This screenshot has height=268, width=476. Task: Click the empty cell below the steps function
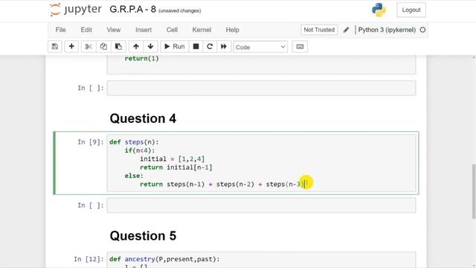(261, 205)
